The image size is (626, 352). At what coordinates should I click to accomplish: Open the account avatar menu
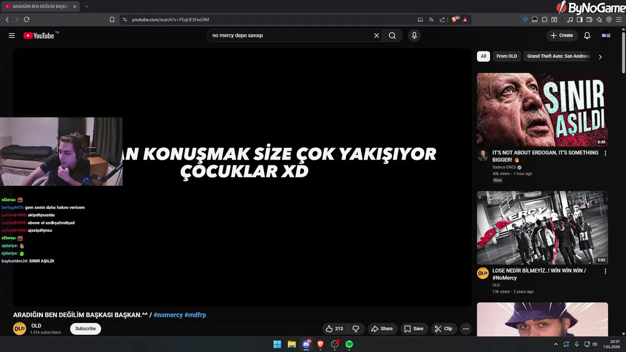coord(606,35)
